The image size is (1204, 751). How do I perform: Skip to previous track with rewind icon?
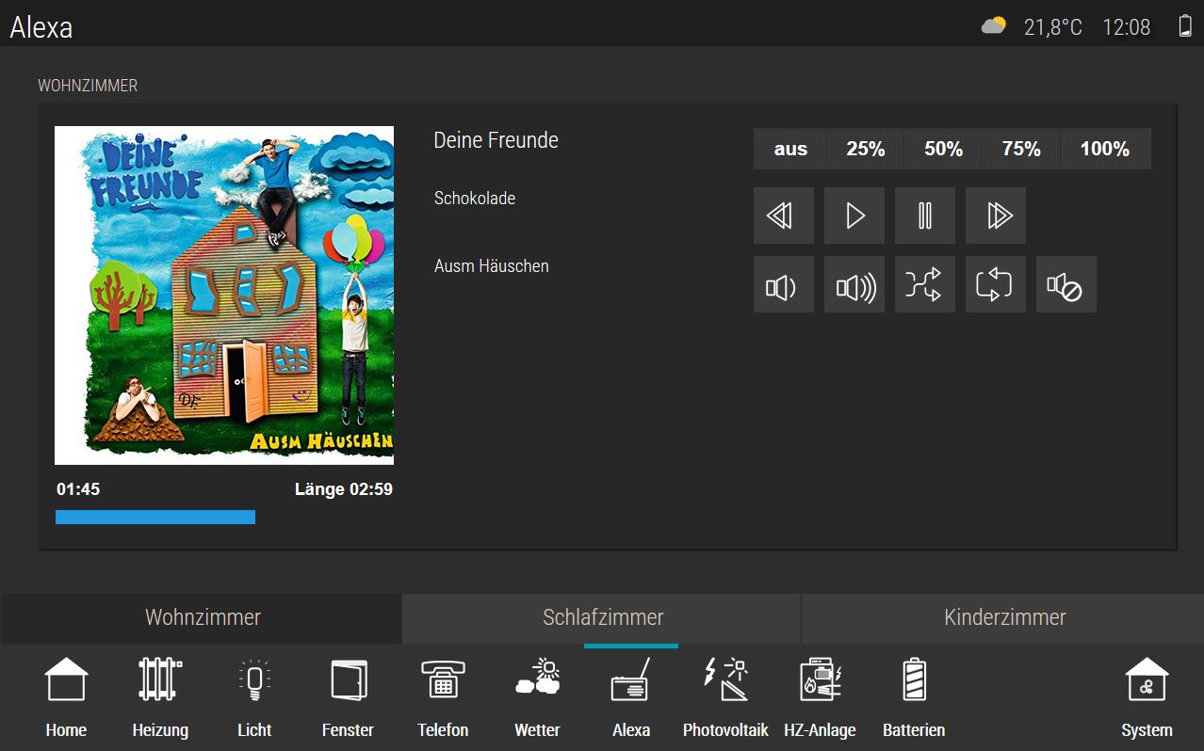783,216
